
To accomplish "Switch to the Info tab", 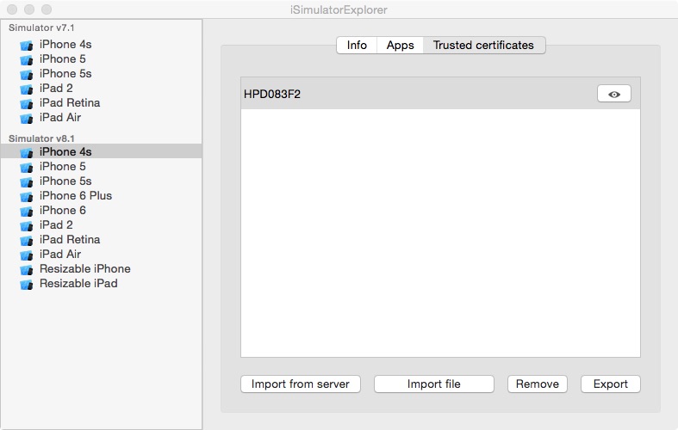I will tap(357, 46).
